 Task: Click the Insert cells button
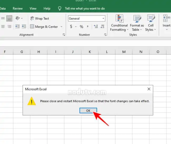[x=167, y=21]
